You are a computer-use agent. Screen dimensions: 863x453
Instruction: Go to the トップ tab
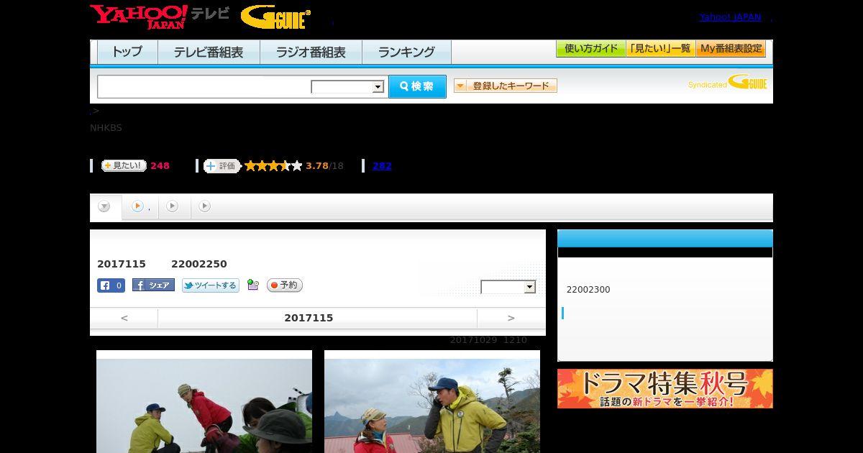[x=127, y=52]
